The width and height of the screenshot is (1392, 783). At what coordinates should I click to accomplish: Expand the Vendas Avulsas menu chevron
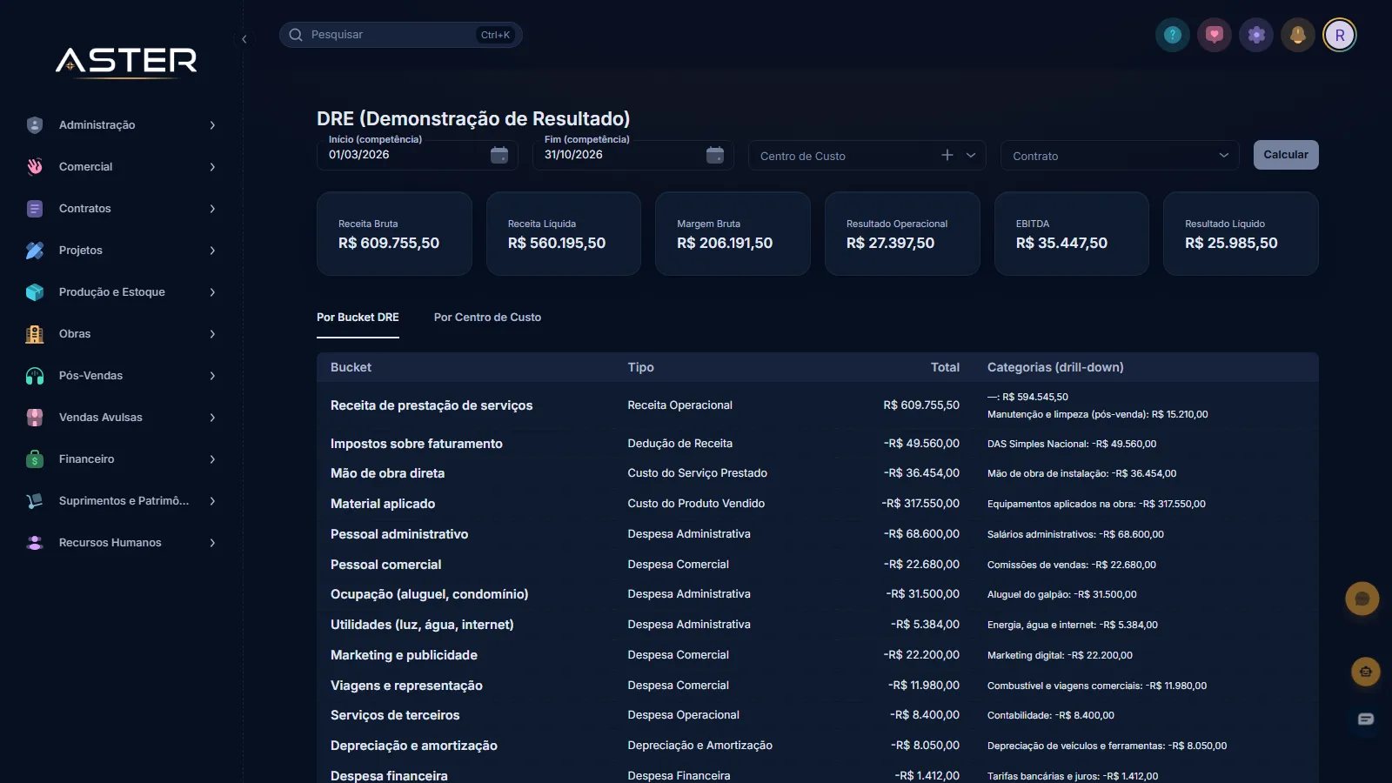pyautogui.click(x=212, y=418)
